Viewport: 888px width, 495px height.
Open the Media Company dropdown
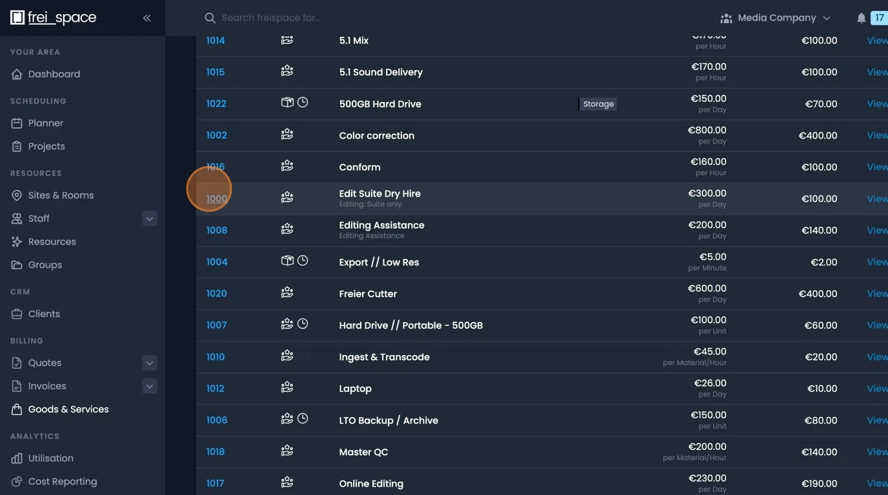pyautogui.click(x=776, y=17)
